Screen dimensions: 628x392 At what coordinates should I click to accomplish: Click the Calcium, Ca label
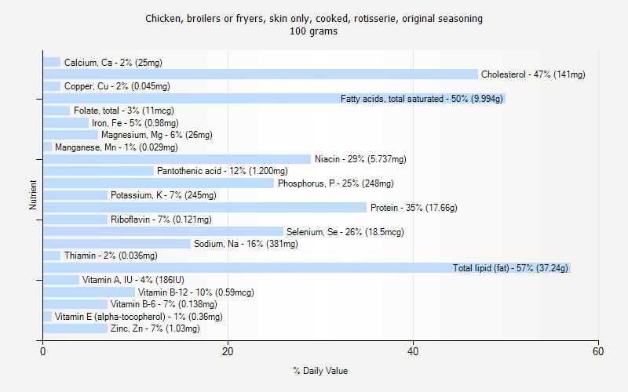[113, 63]
